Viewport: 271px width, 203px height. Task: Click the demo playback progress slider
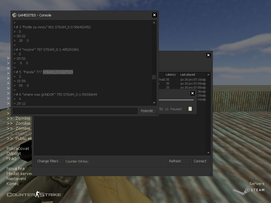click(176, 100)
